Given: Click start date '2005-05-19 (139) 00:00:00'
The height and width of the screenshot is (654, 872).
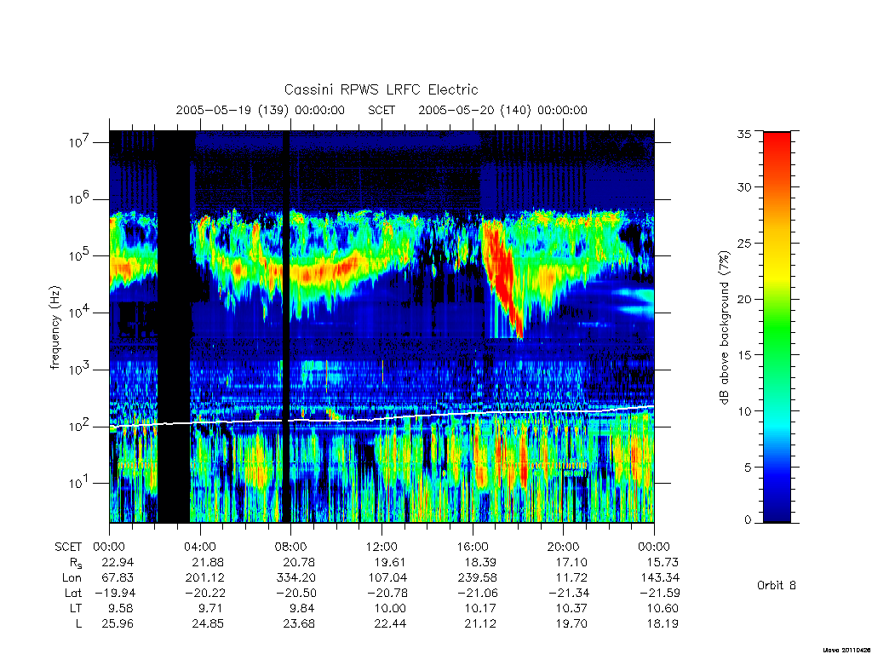Looking at the screenshot, I should [261, 110].
